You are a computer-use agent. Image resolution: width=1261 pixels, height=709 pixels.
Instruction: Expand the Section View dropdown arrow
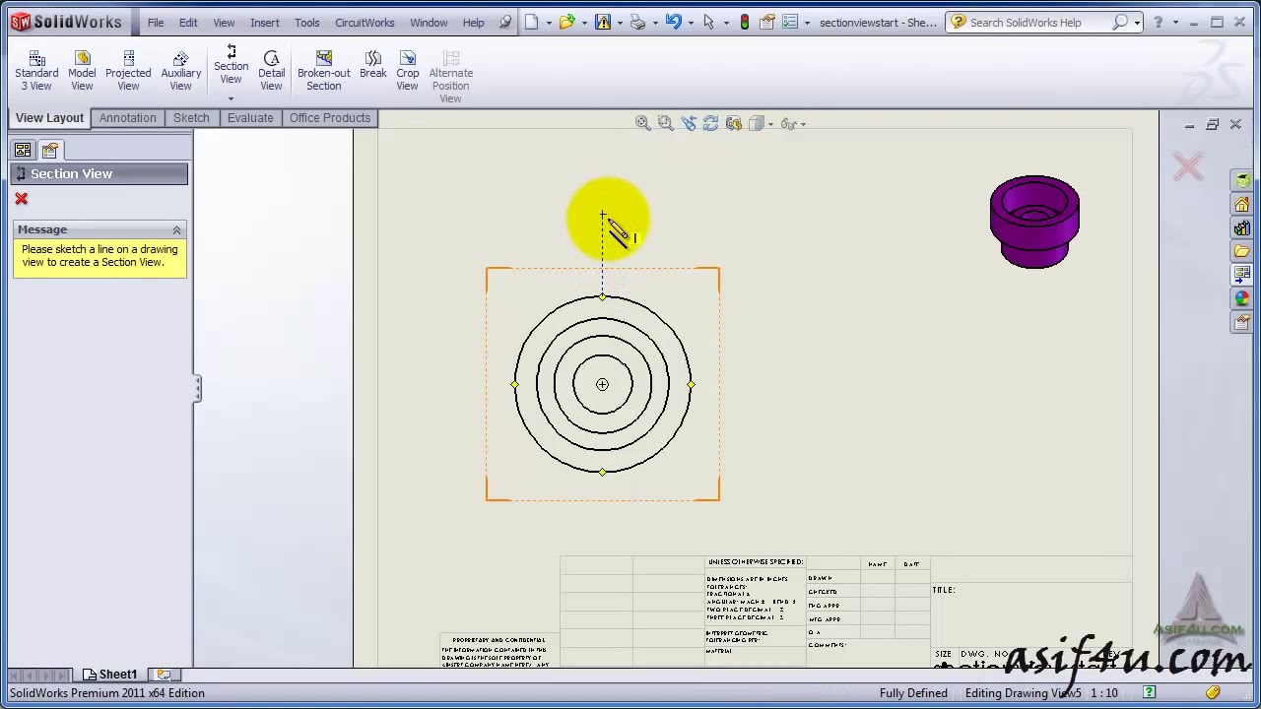pyautogui.click(x=231, y=98)
